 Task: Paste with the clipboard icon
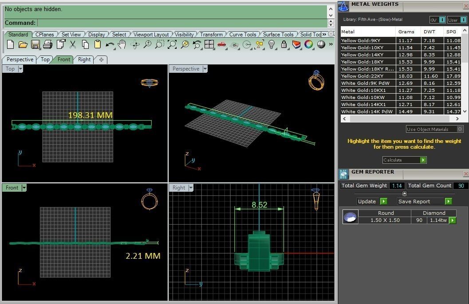(x=98, y=45)
